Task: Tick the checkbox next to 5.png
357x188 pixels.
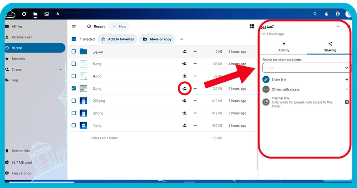Action: tap(74, 64)
